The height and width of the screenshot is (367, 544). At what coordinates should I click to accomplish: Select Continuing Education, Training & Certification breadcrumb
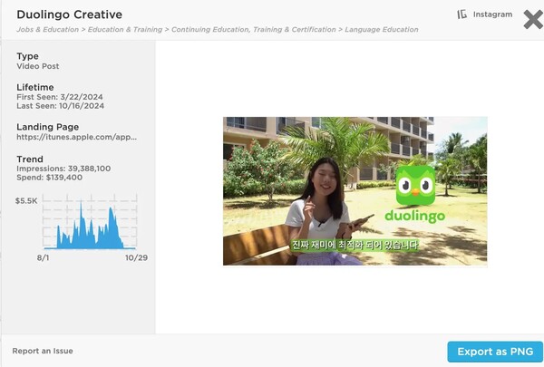pos(254,30)
